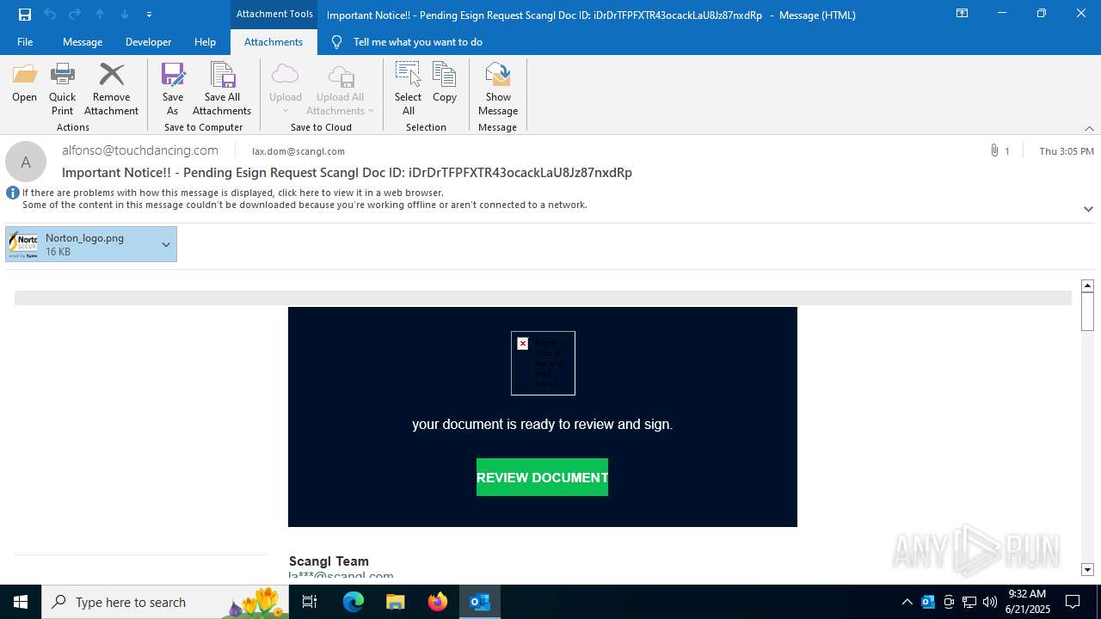This screenshot has height=619, width=1101.
Task: Open the selected attachment
Action: tap(24, 83)
